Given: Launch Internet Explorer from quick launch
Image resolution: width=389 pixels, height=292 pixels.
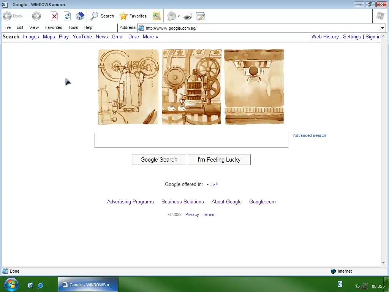Looking at the screenshot, I should [x=40, y=285].
